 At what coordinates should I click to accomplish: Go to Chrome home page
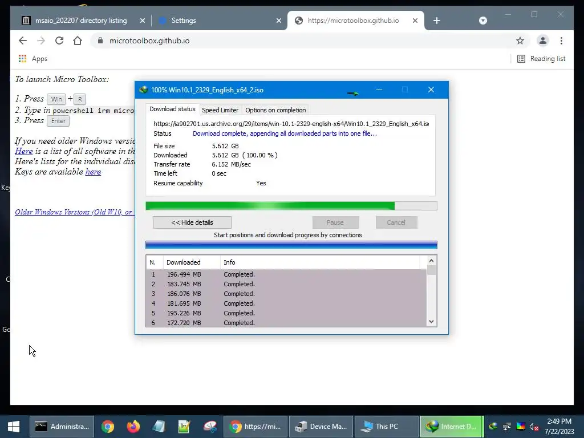coord(78,40)
